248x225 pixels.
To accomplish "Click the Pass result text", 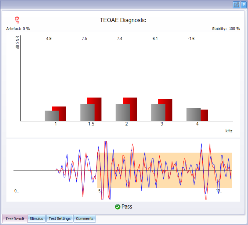I will pyautogui.click(x=127, y=207).
